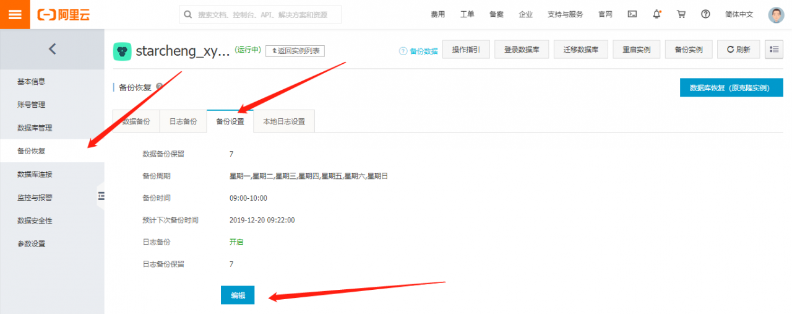792x314 pixels.
Task: Click the Alibaba Cloud logo
Action: [63, 15]
